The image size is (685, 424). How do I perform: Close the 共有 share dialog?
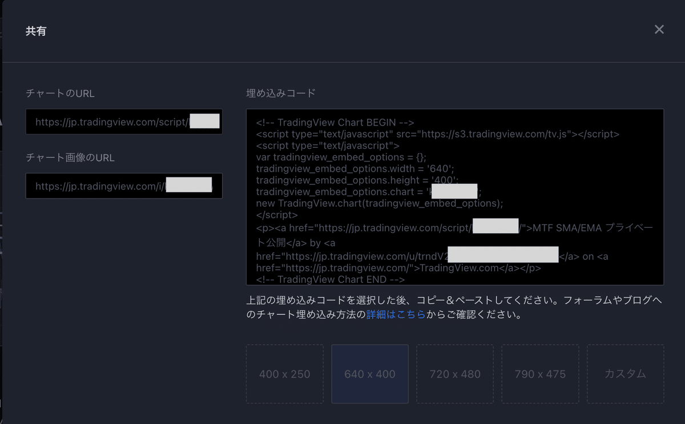(x=659, y=30)
